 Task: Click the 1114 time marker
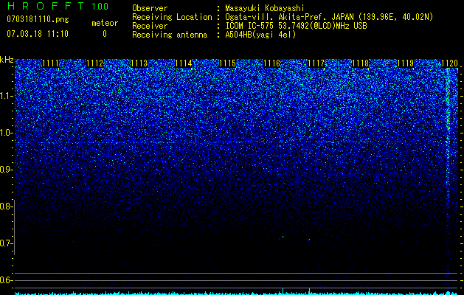pos(184,63)
